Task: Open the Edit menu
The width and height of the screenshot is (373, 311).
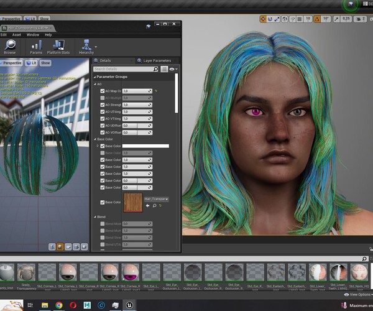Action: [x=4, y=35]
